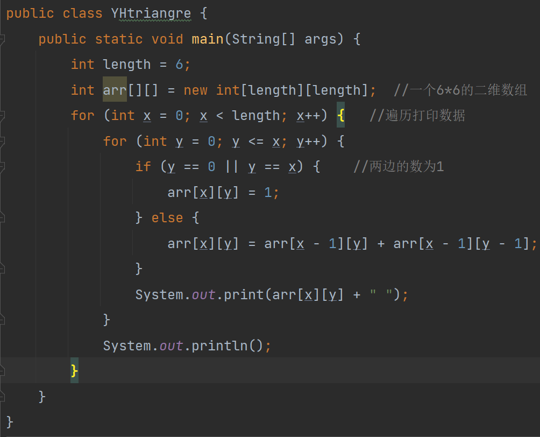The image size is (540, 437).
Task: Collapse the fold marker beside the inner for y loop
Action: [x=2, y=141]
